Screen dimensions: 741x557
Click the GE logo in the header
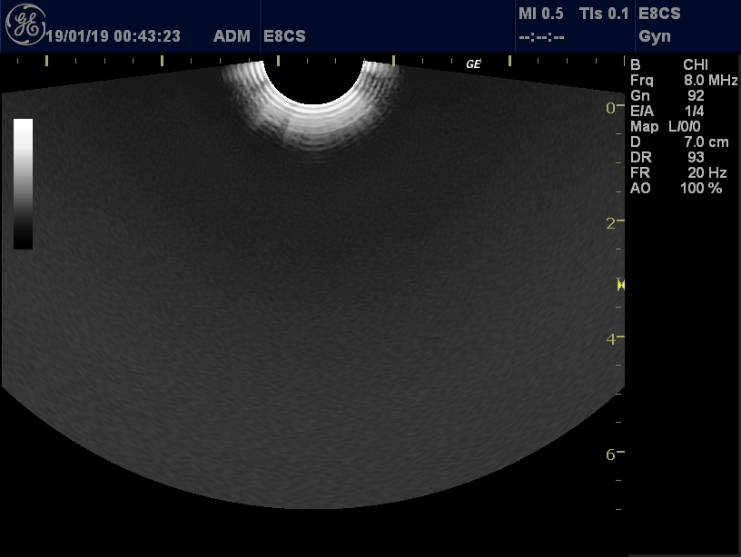pyautogui.click(x=25, y=25)
